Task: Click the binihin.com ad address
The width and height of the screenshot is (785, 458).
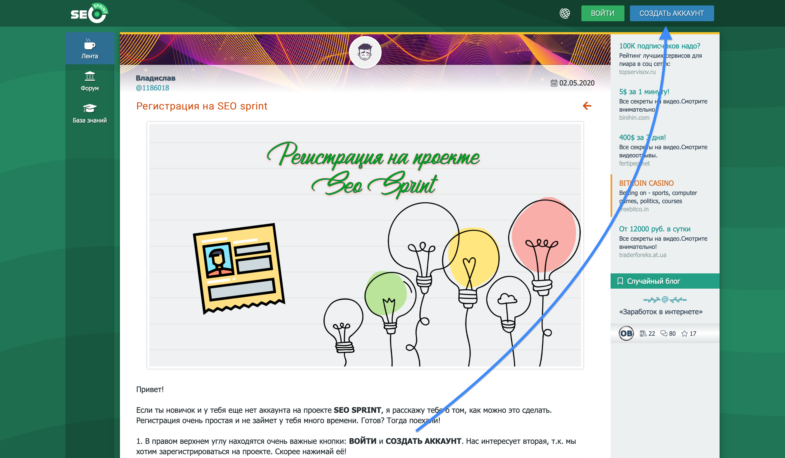Action: [x=634, y=118]
